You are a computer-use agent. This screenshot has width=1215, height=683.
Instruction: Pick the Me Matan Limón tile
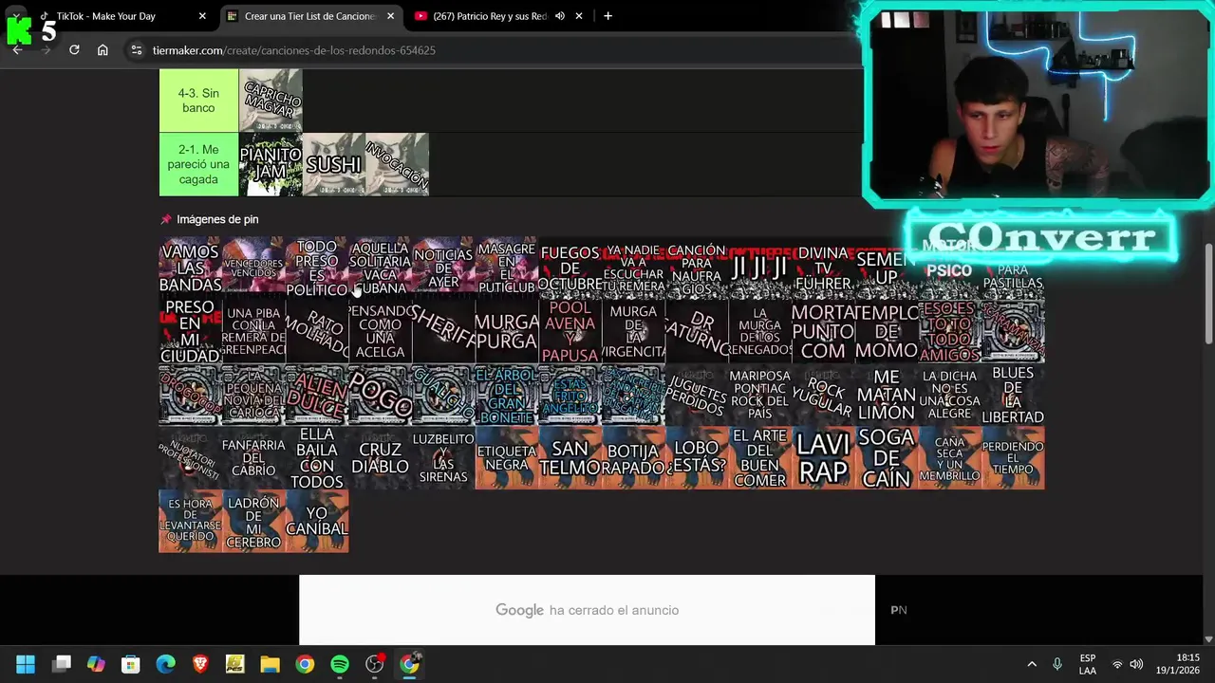click(x=887, y=395)
